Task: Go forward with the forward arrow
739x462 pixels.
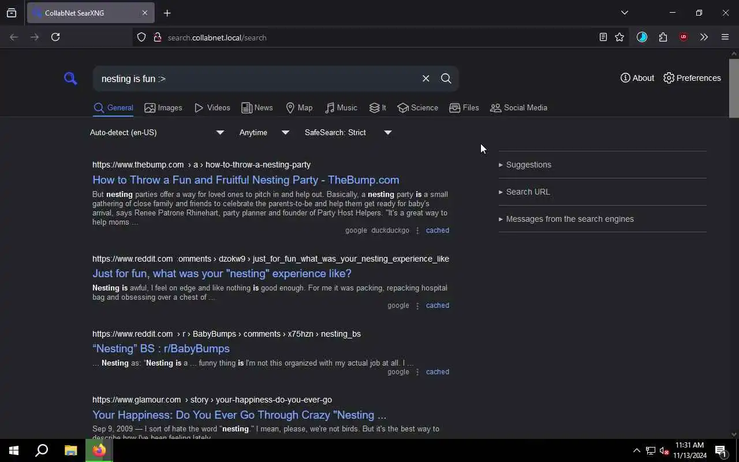Action: tap(35, 37)
